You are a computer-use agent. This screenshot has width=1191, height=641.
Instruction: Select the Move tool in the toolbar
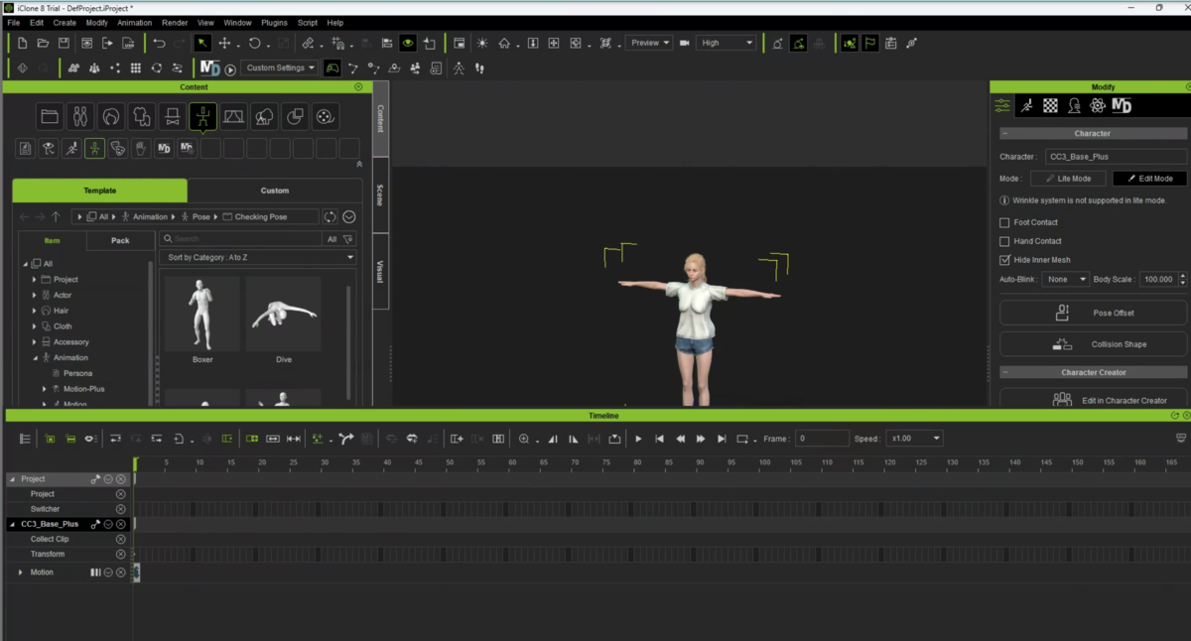225,43
